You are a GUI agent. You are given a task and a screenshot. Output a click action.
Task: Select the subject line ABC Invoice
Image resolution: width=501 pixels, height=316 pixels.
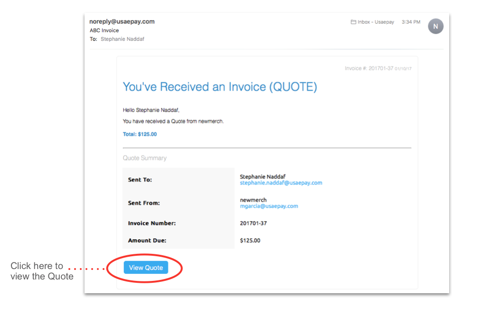[x=104, y=30]
